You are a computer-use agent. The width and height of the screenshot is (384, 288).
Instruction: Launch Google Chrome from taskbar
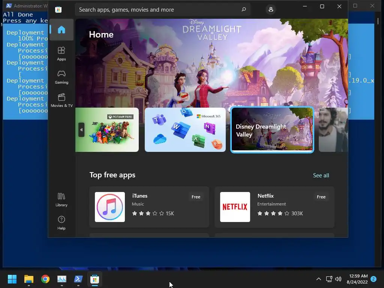click(45, 279)
